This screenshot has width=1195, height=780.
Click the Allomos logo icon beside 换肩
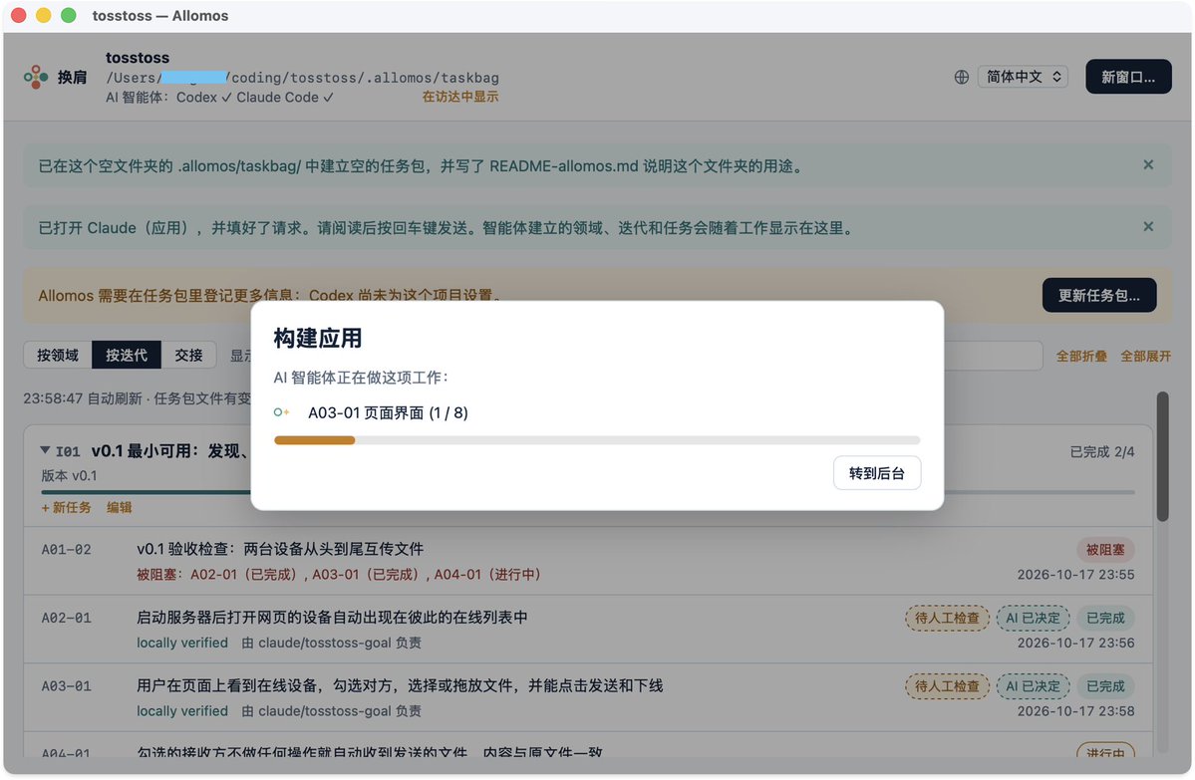pos(36,77)
